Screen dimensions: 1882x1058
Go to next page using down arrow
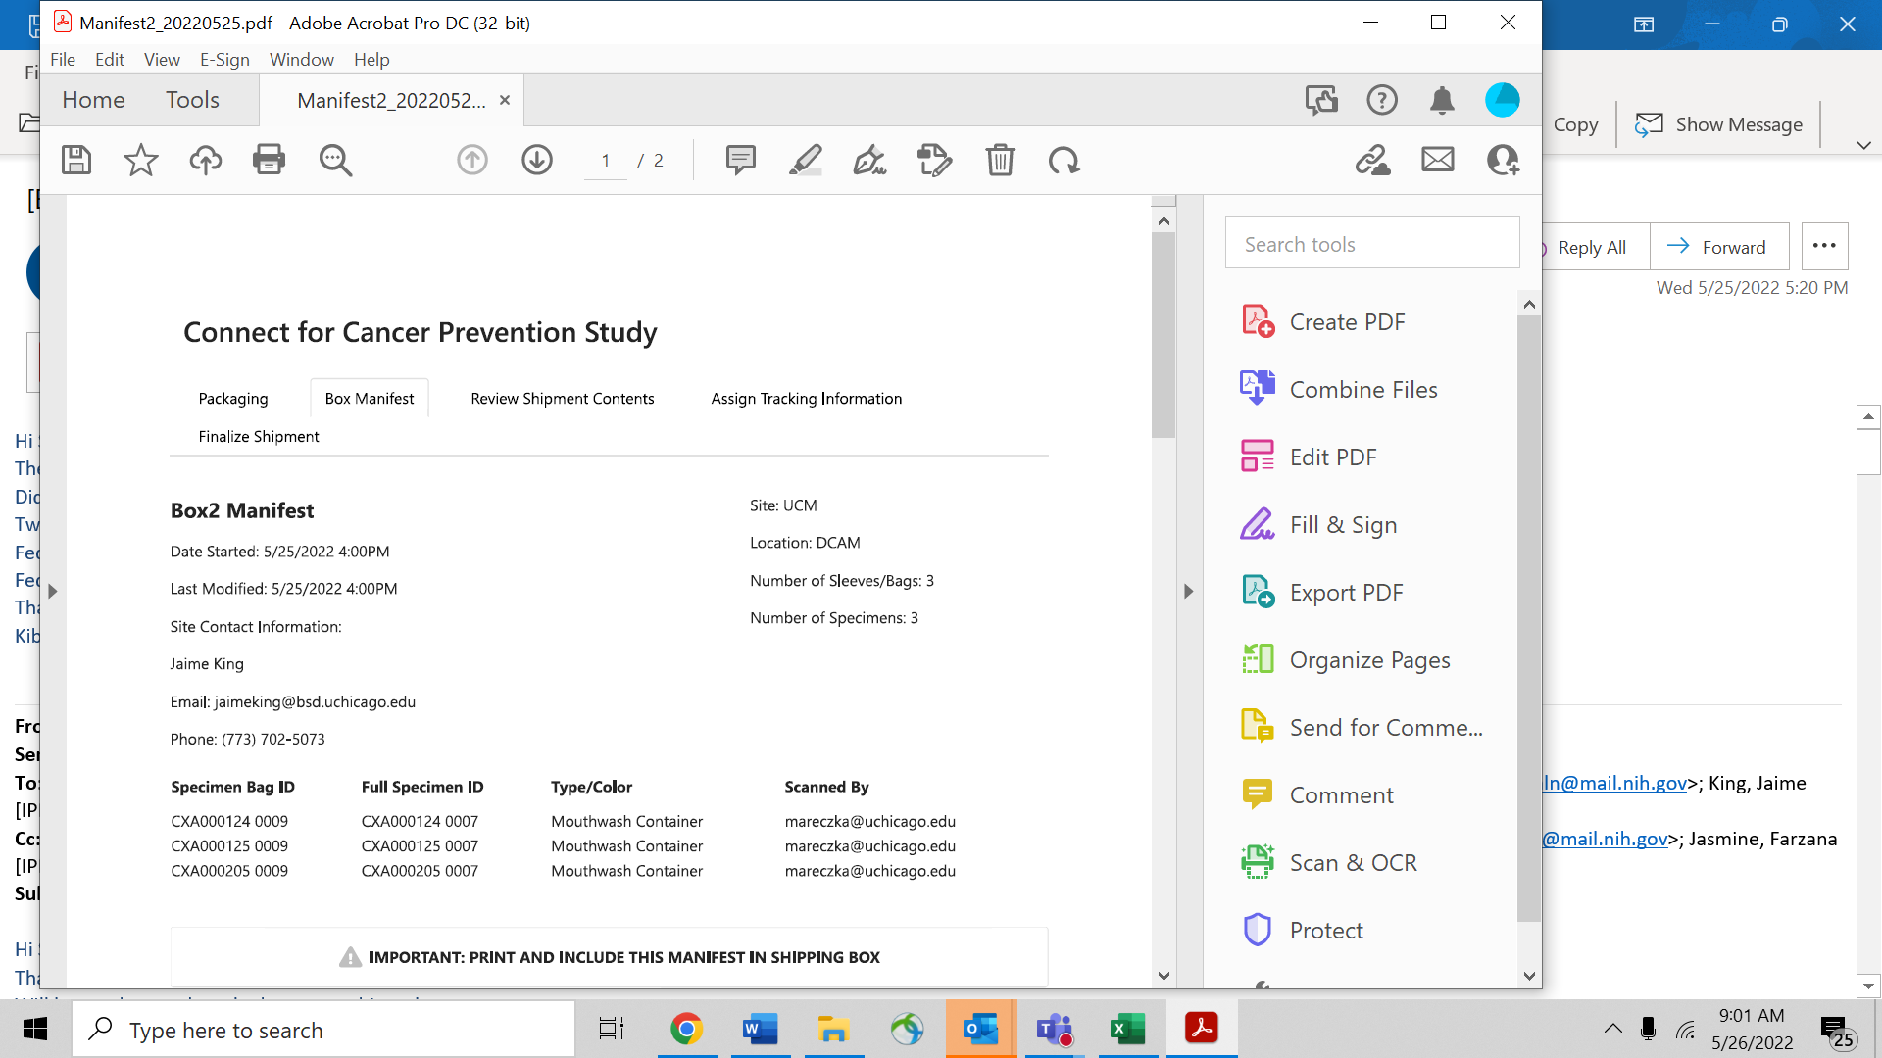pyautogui.click(x=537, y=160)
